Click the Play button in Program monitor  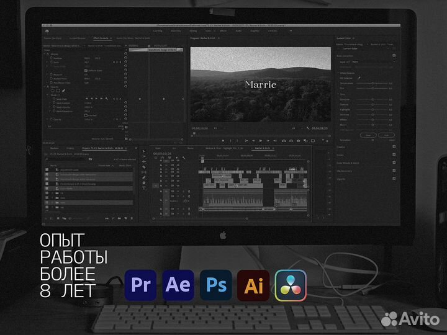pyautogui.click(x=260, y=140)
